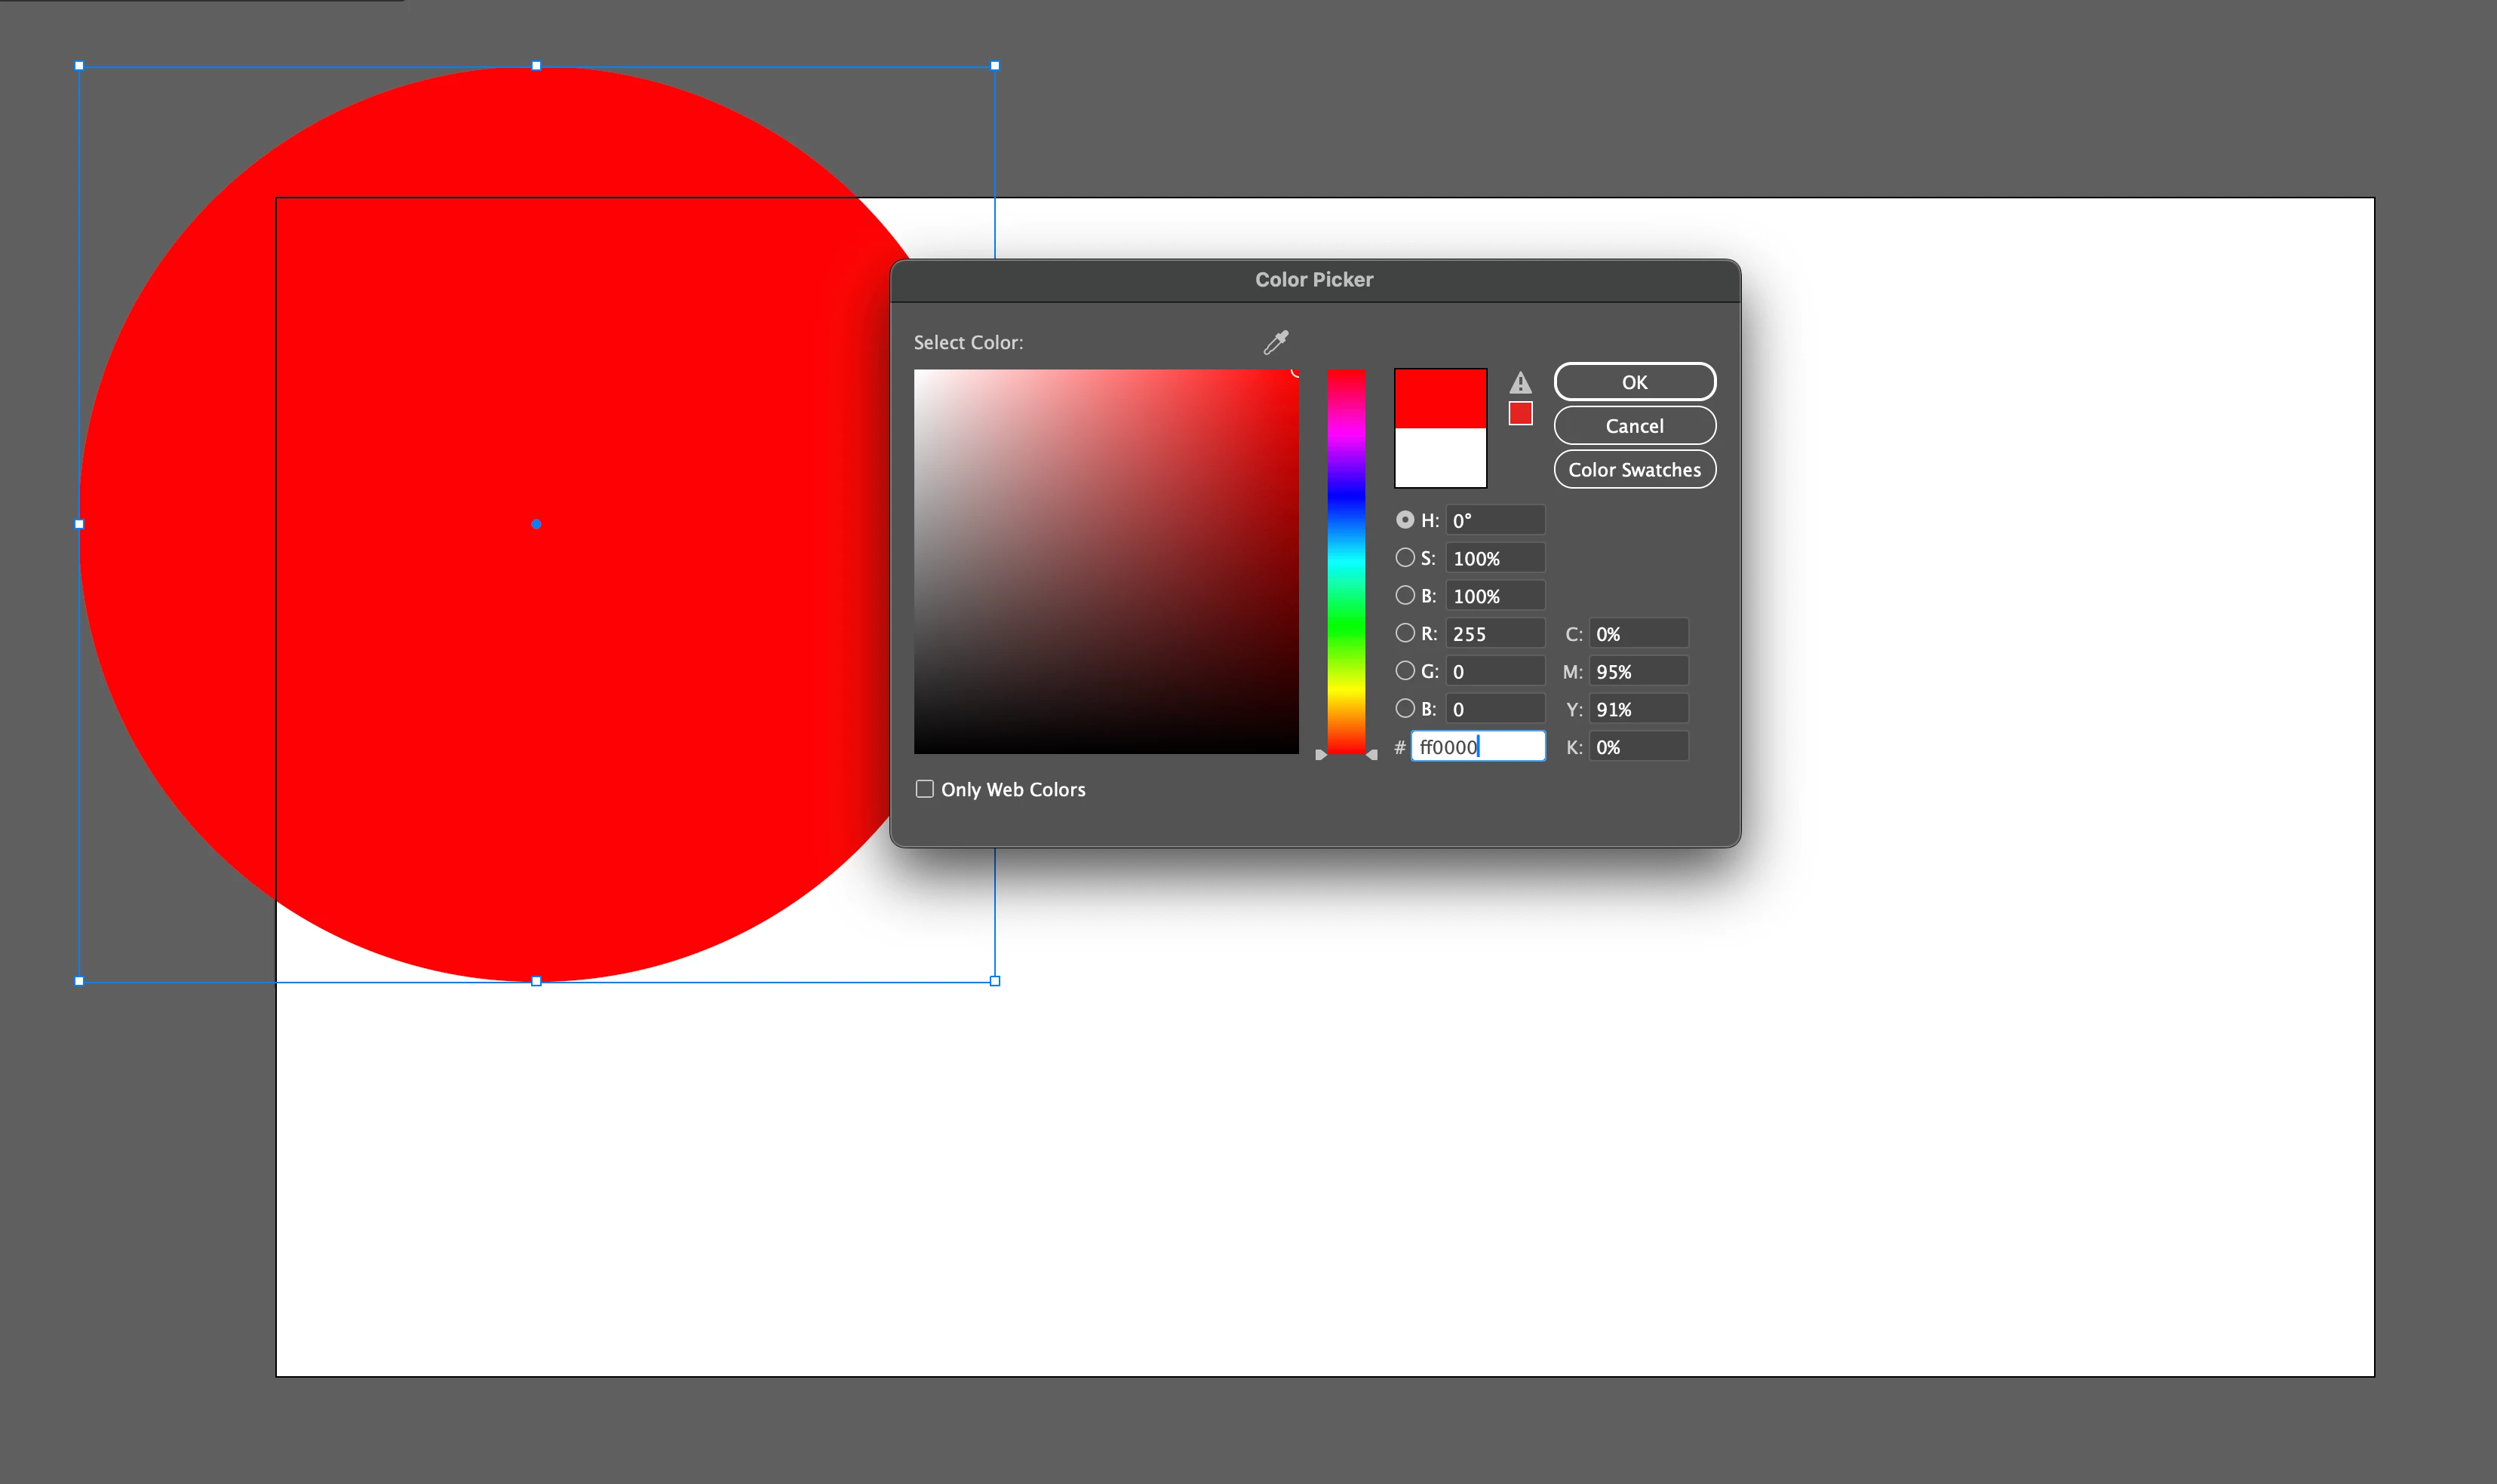Screen dimensions: 2497x1484
Task: Click the circle's center point
Action: pos(536,523)
